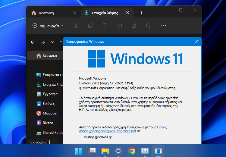Open the Δημιουργία new item dropdown
226x157 pixels.
[x=48, y=26]
